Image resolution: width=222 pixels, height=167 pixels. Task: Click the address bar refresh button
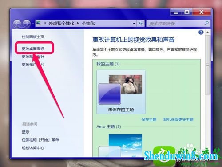141,24
